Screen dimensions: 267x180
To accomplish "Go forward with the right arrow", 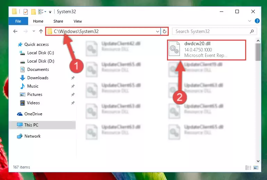I will point(25,31).
